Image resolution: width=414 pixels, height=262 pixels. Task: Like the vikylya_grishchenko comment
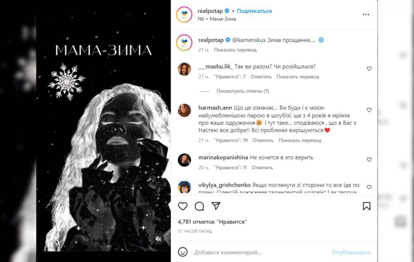click(369, 187)
